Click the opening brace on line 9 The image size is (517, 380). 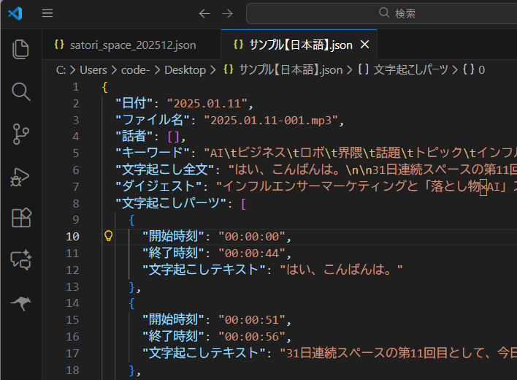coord(131,220)
